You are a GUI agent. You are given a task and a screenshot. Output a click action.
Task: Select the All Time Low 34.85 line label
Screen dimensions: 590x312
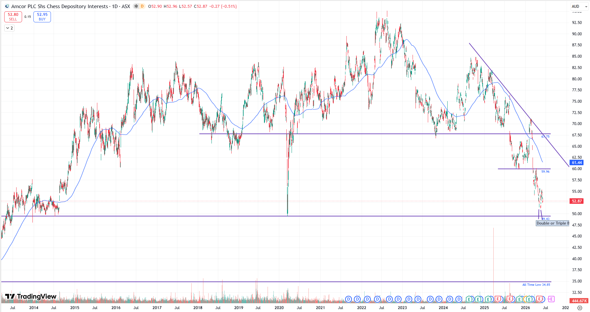pos(536,285)
